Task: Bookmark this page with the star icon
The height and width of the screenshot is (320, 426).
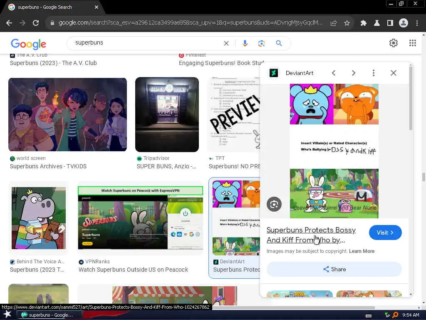Action: coord(347,23)
